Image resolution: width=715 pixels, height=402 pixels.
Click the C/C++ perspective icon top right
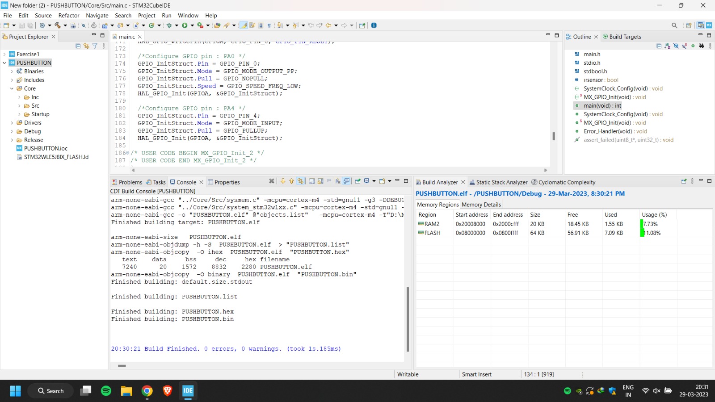tap(701, 25)
